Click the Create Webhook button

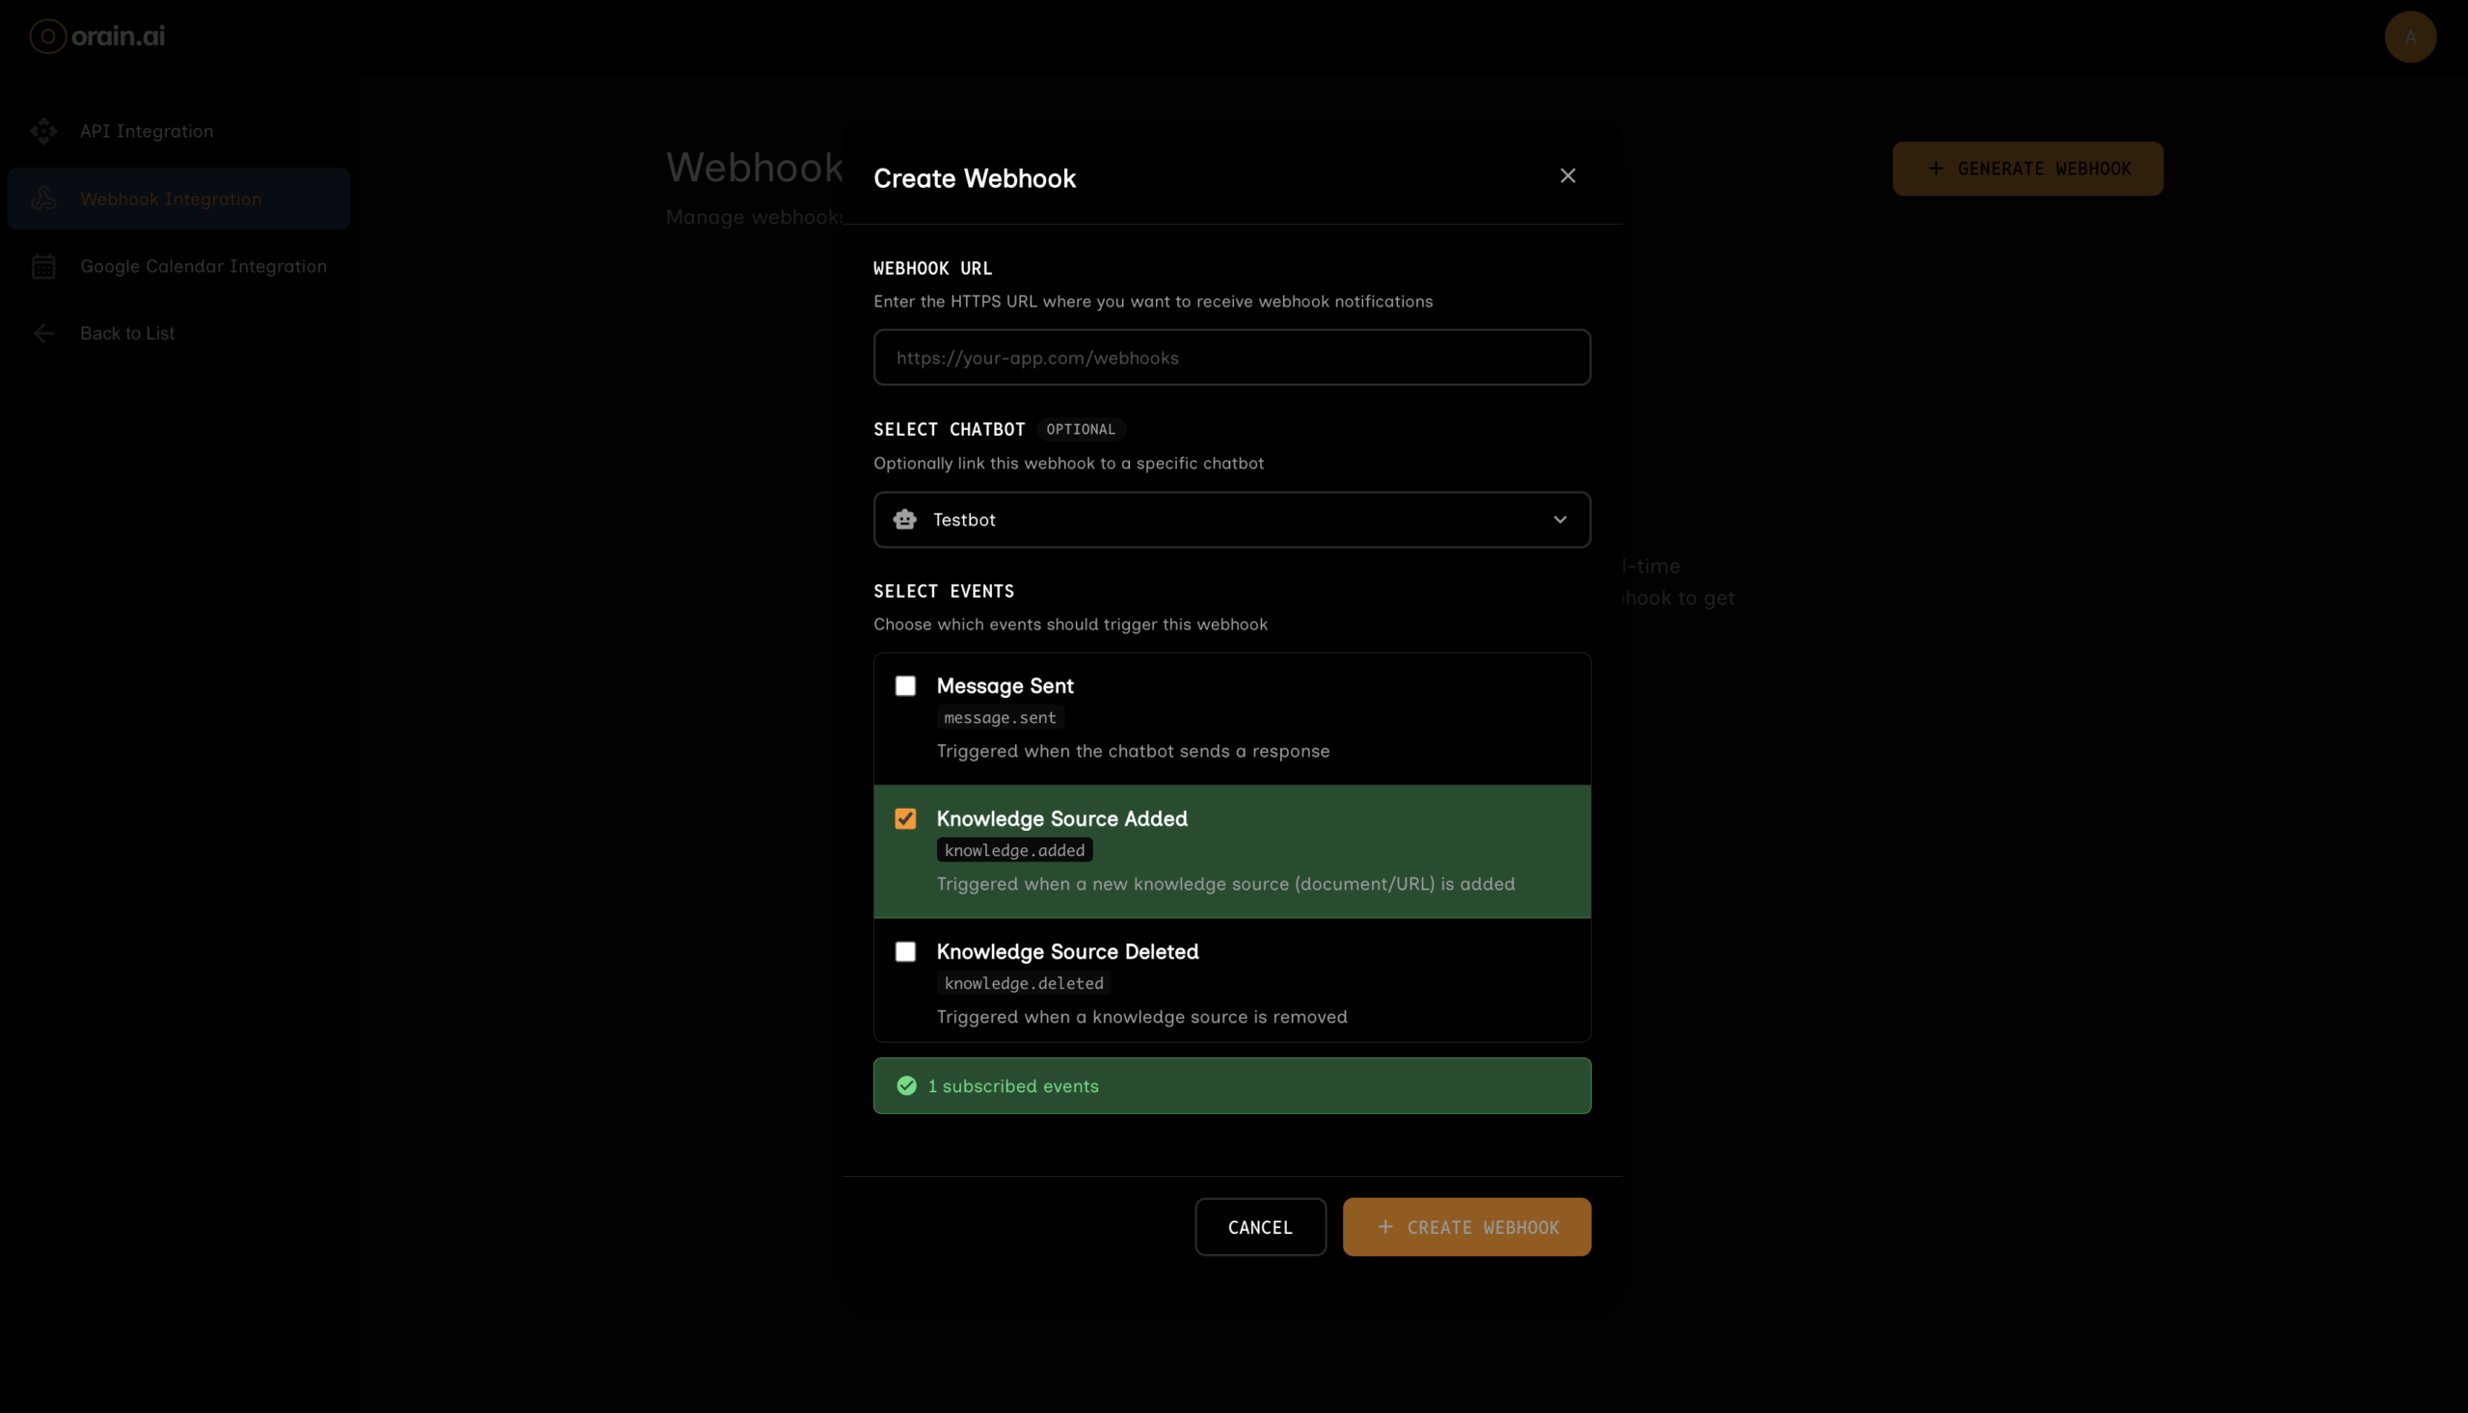1465,1228
